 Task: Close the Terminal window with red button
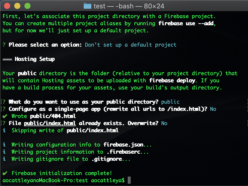8,6
